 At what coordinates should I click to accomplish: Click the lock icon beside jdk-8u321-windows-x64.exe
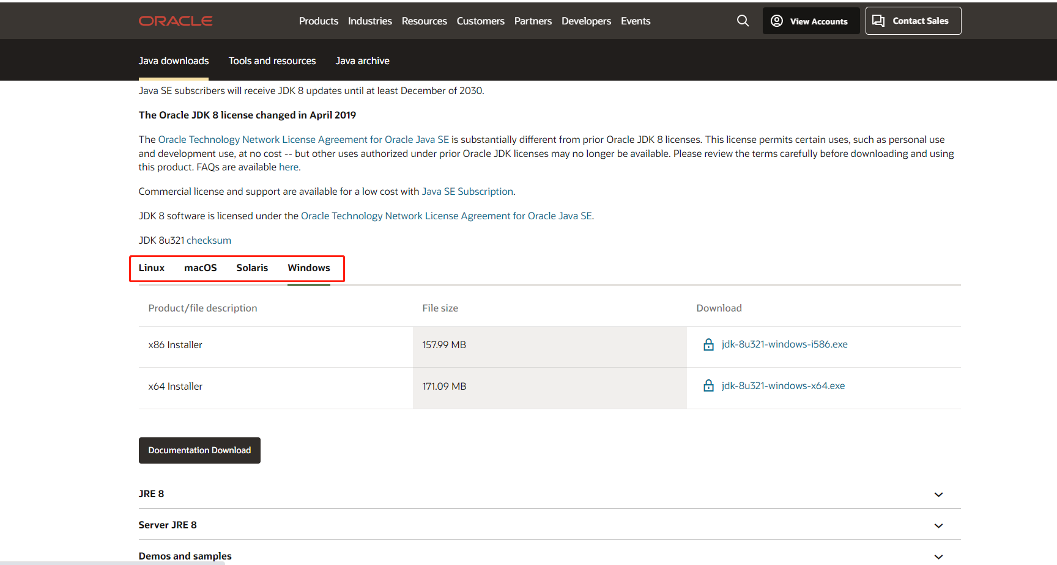coord(708,385)
